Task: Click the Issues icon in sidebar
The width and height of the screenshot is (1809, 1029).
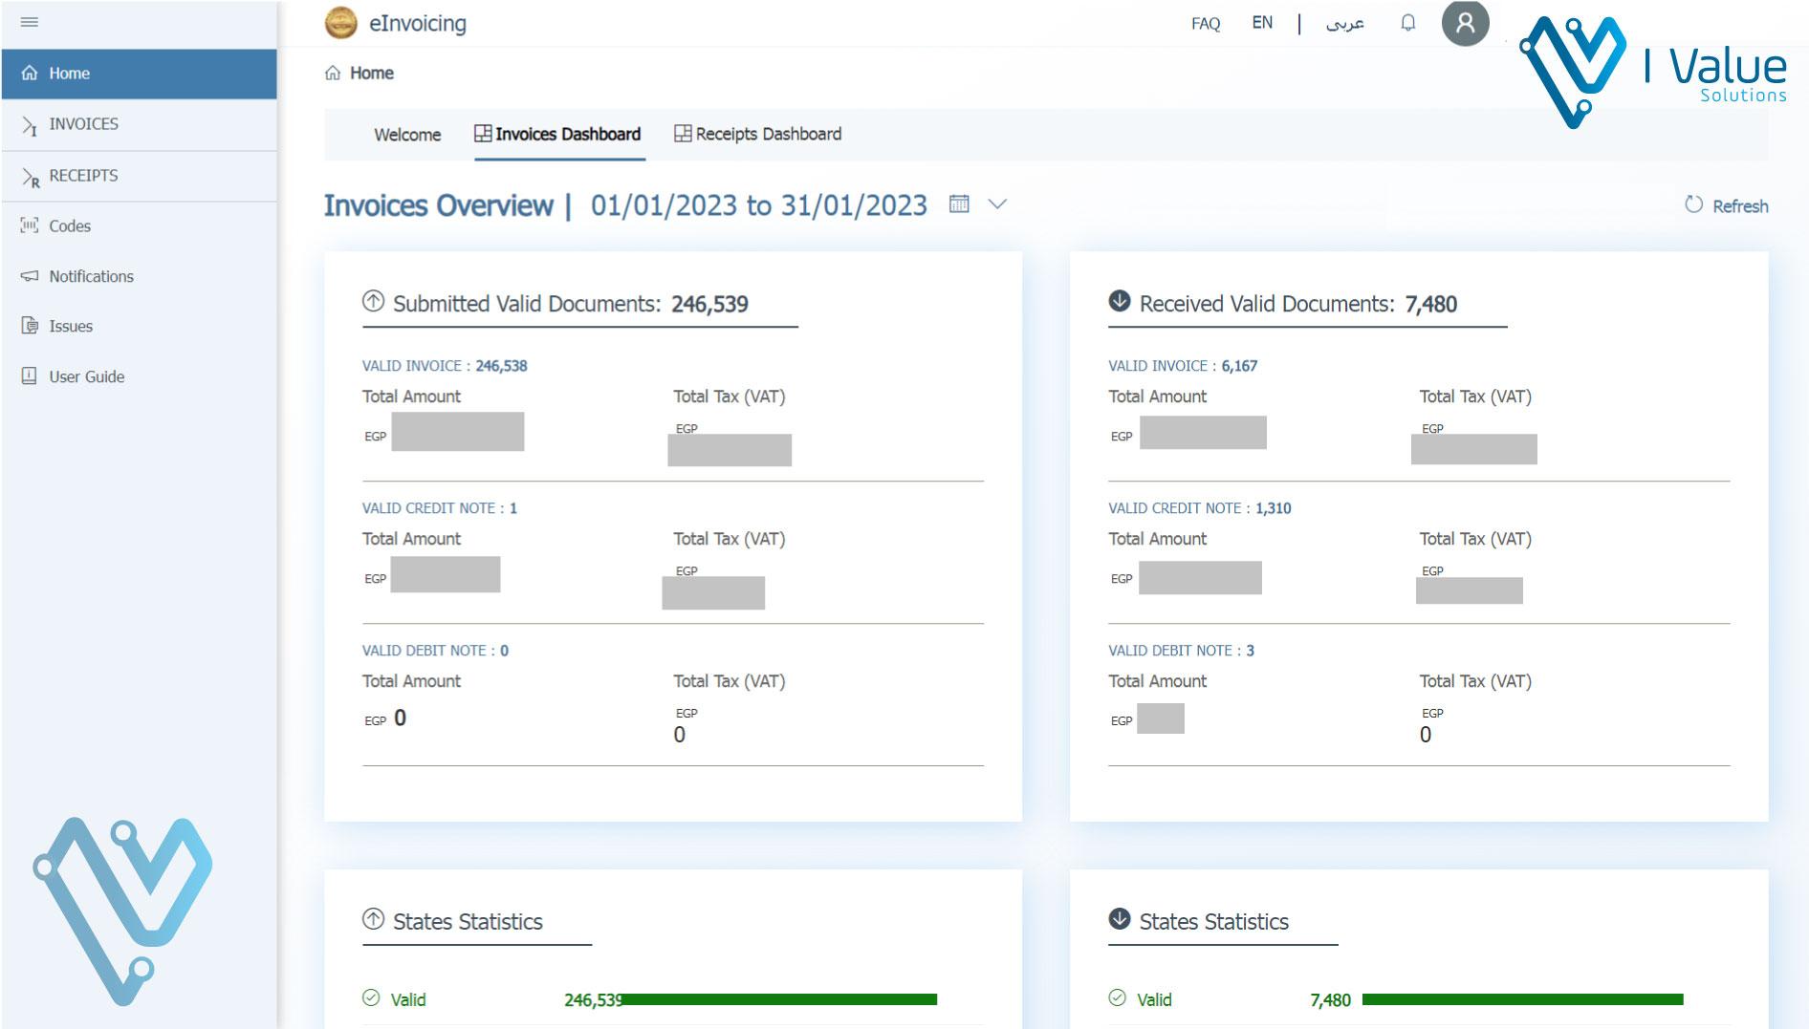Action: pyautogui.click(x=30, y=326)
